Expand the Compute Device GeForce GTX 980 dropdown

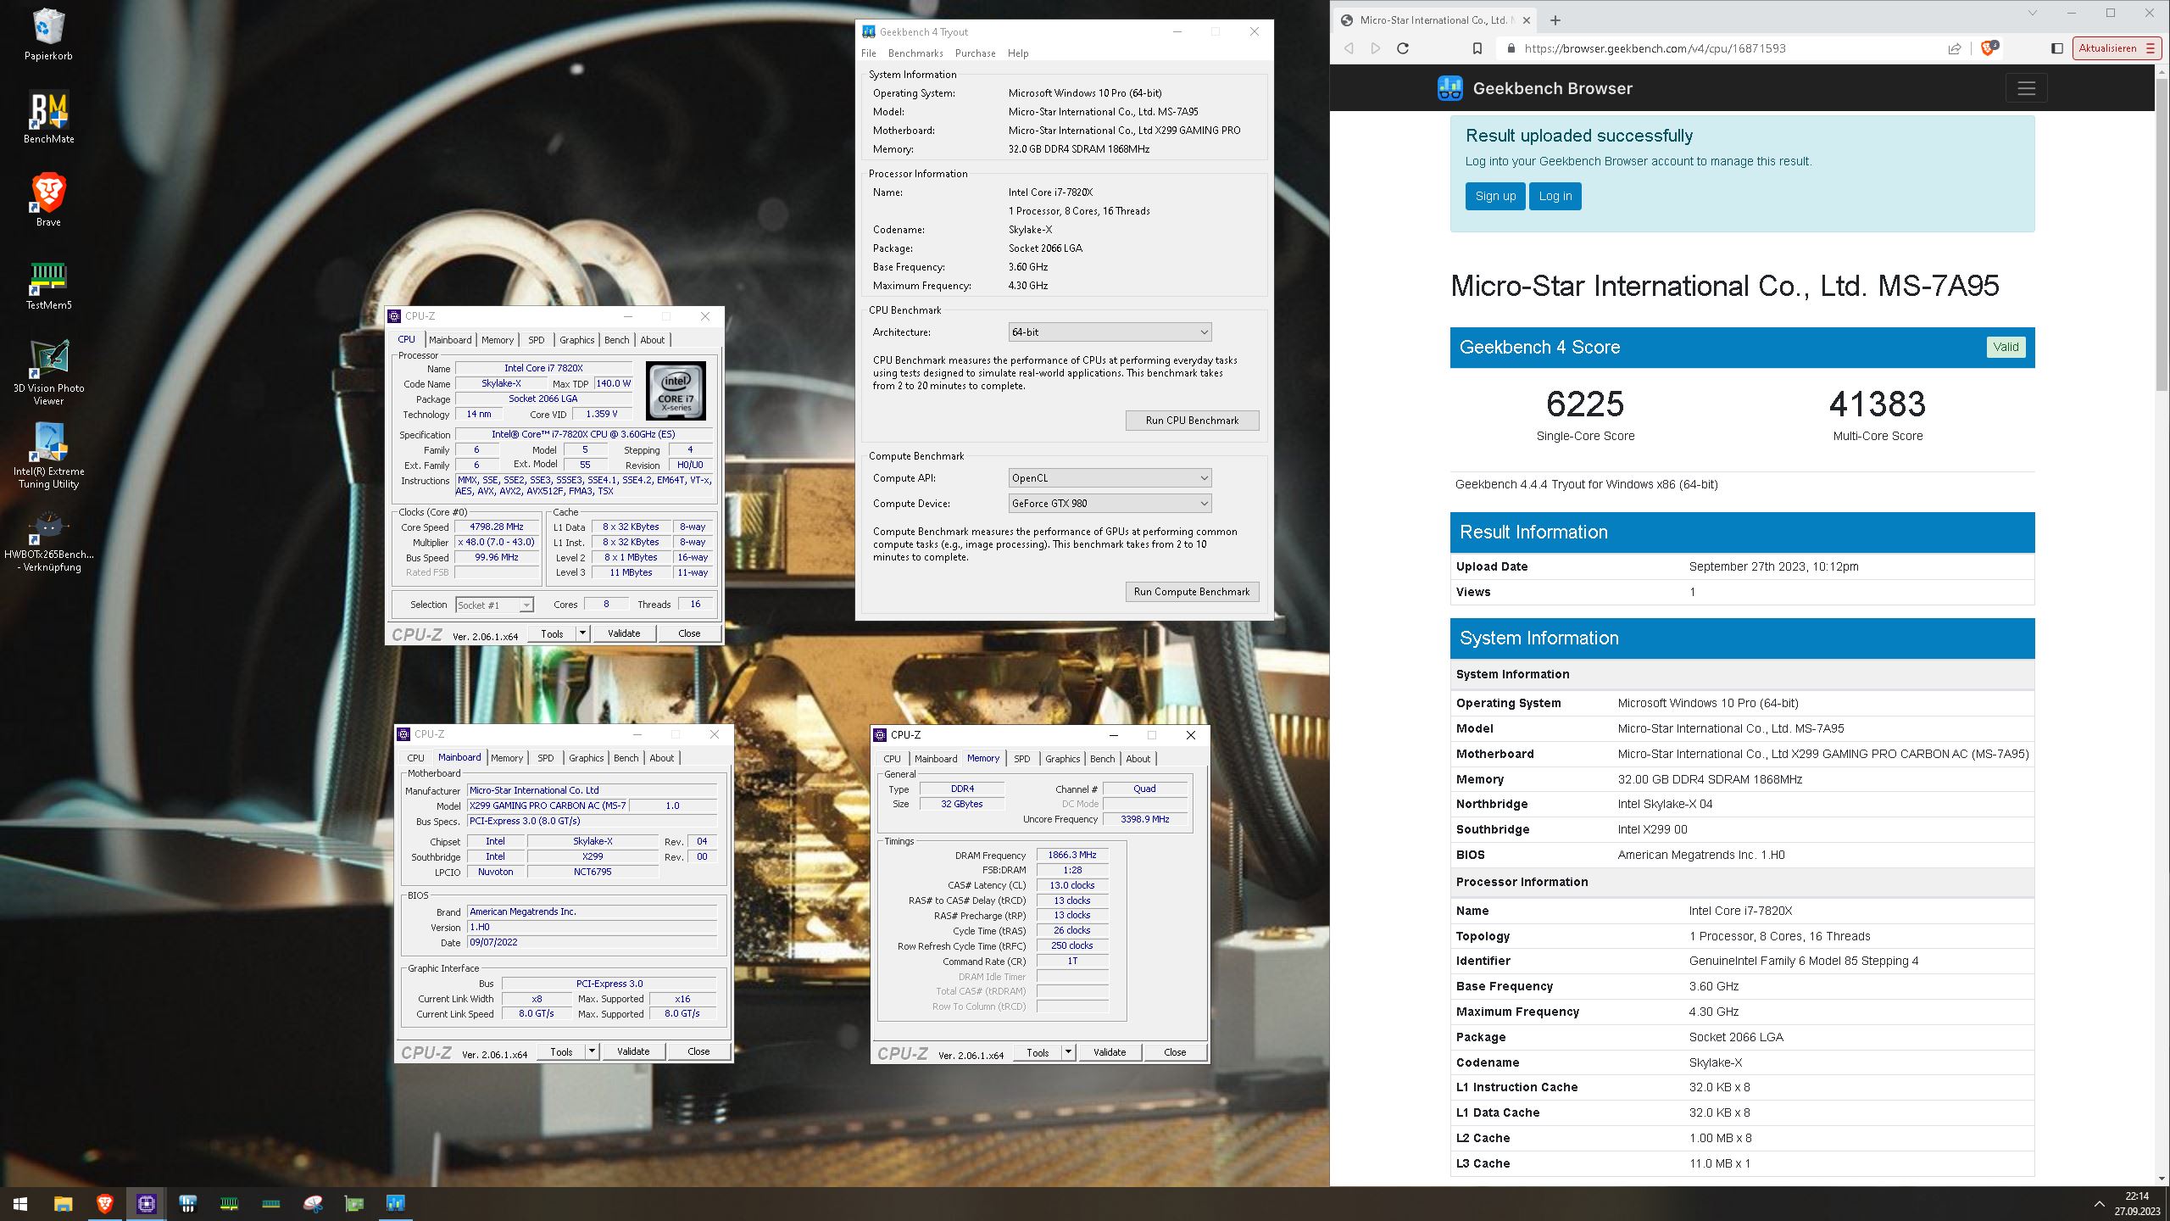1110,504
